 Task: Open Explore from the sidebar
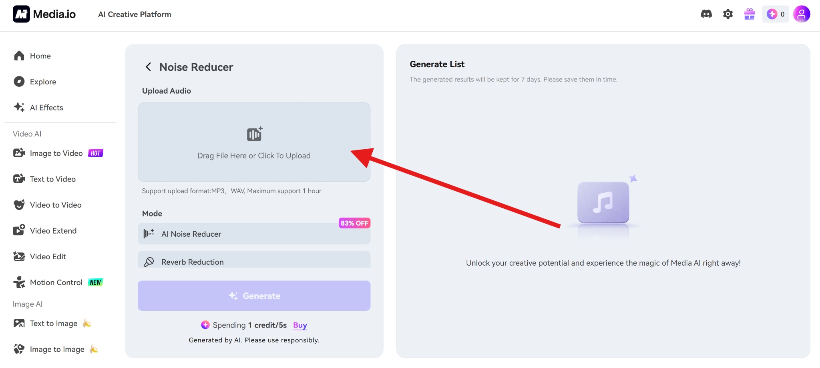[43, 82]
